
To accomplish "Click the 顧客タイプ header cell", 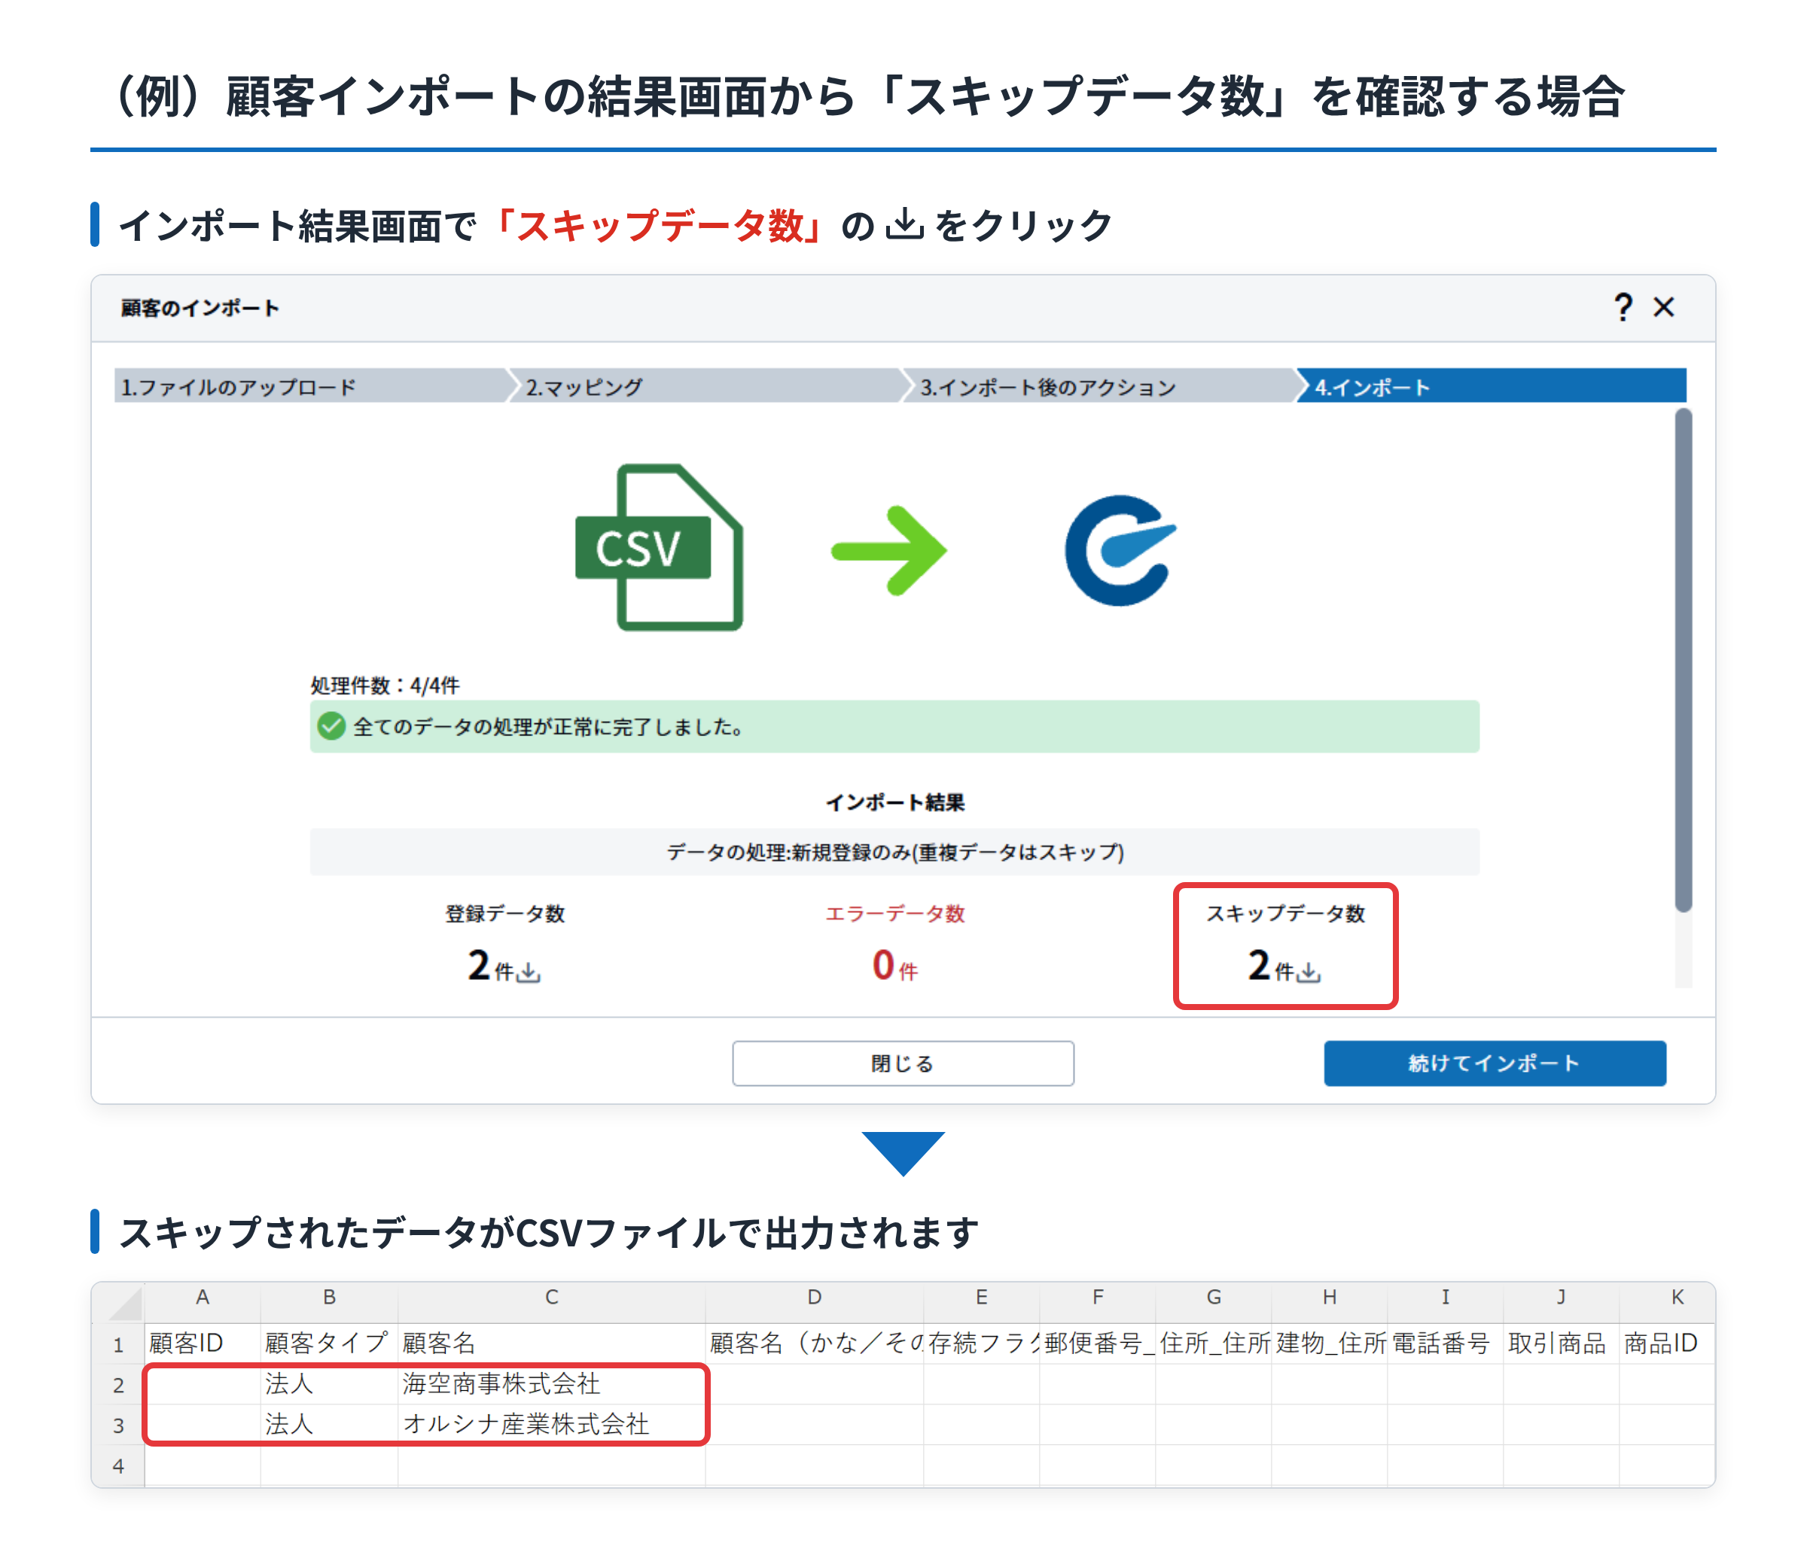I will tap(329, 1343).
